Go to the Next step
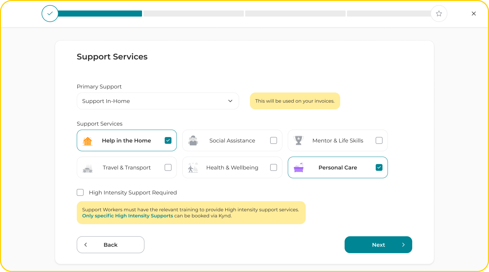Viewport: 489px width, 272px height. 378,245
